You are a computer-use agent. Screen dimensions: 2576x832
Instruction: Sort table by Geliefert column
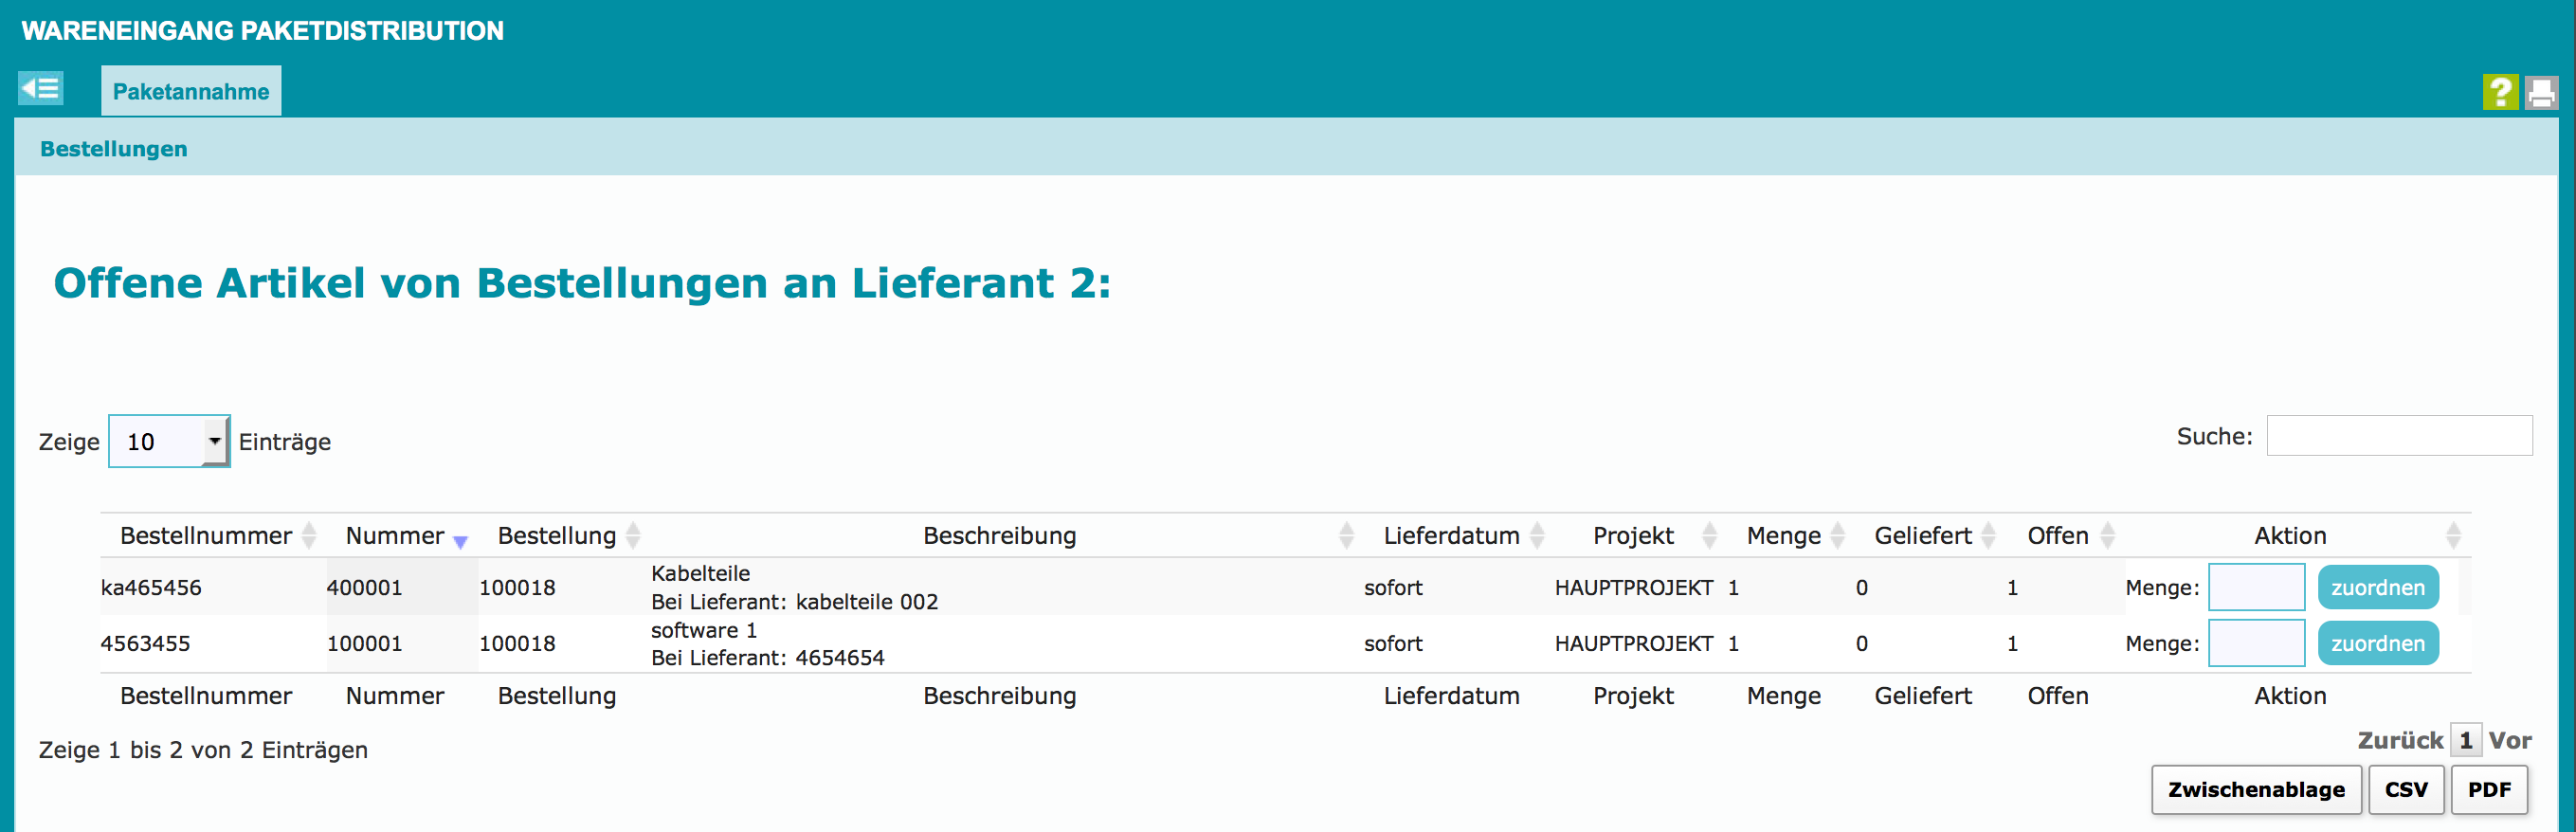click(x=1923, y=536)
